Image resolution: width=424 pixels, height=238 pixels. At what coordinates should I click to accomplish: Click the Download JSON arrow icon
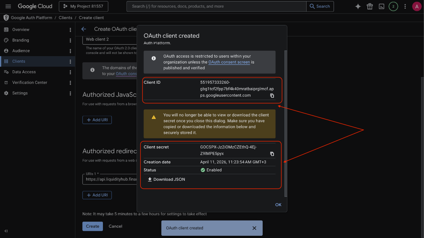(150, 179)
